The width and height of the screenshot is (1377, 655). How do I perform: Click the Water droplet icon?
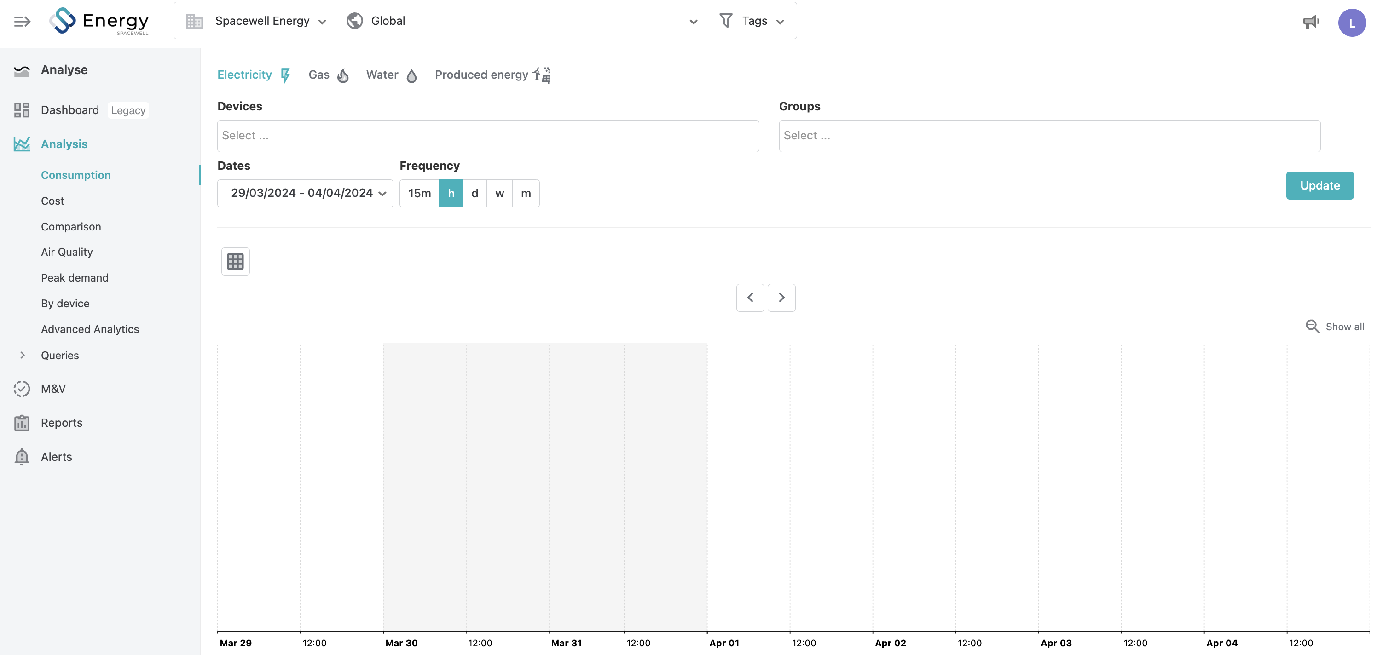pyautogui.click(x=411, y=76)
